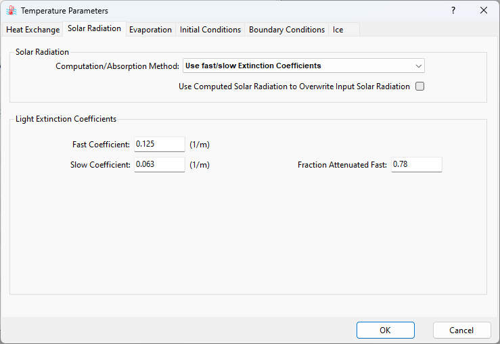Image resolution: width=500 pixels, height=344 pixels.
Task: Click the Cancel button
Action: 461,330
